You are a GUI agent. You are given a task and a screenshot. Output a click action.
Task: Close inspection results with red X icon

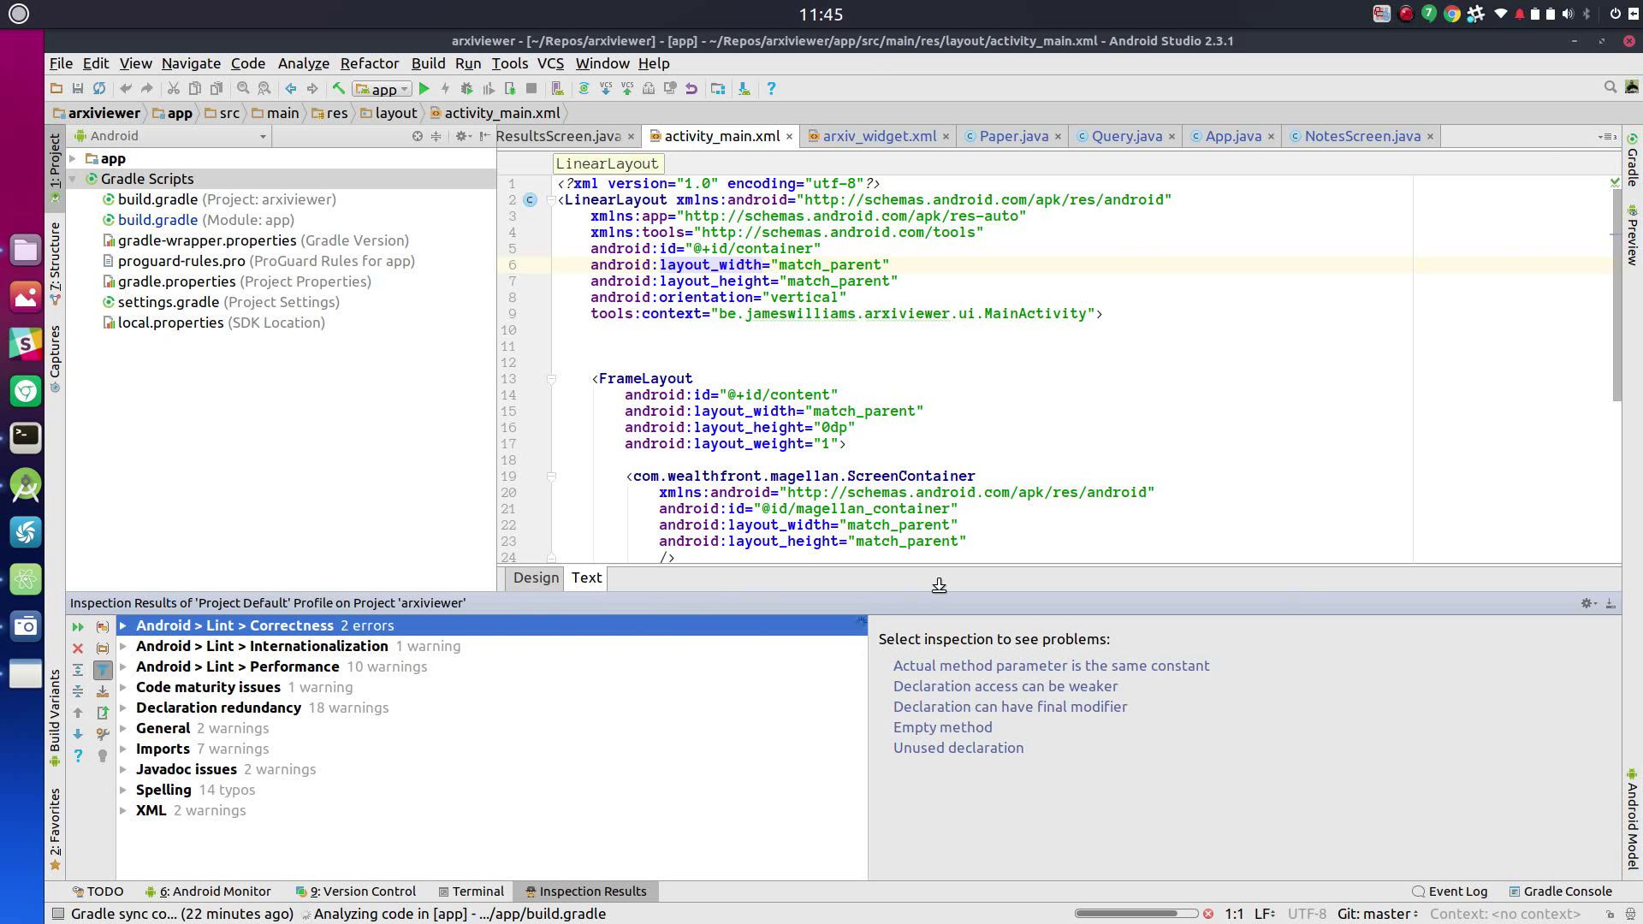(x=78, y=649)
